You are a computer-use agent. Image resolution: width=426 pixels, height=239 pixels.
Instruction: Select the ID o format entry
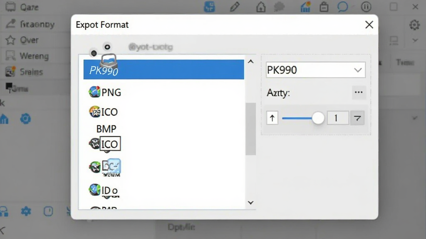pyautogui.click(x=109, y=190)
